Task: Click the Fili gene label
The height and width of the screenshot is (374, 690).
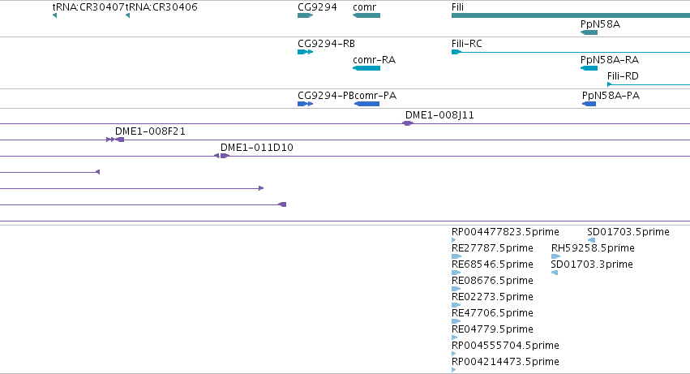Action: (457, 7)
